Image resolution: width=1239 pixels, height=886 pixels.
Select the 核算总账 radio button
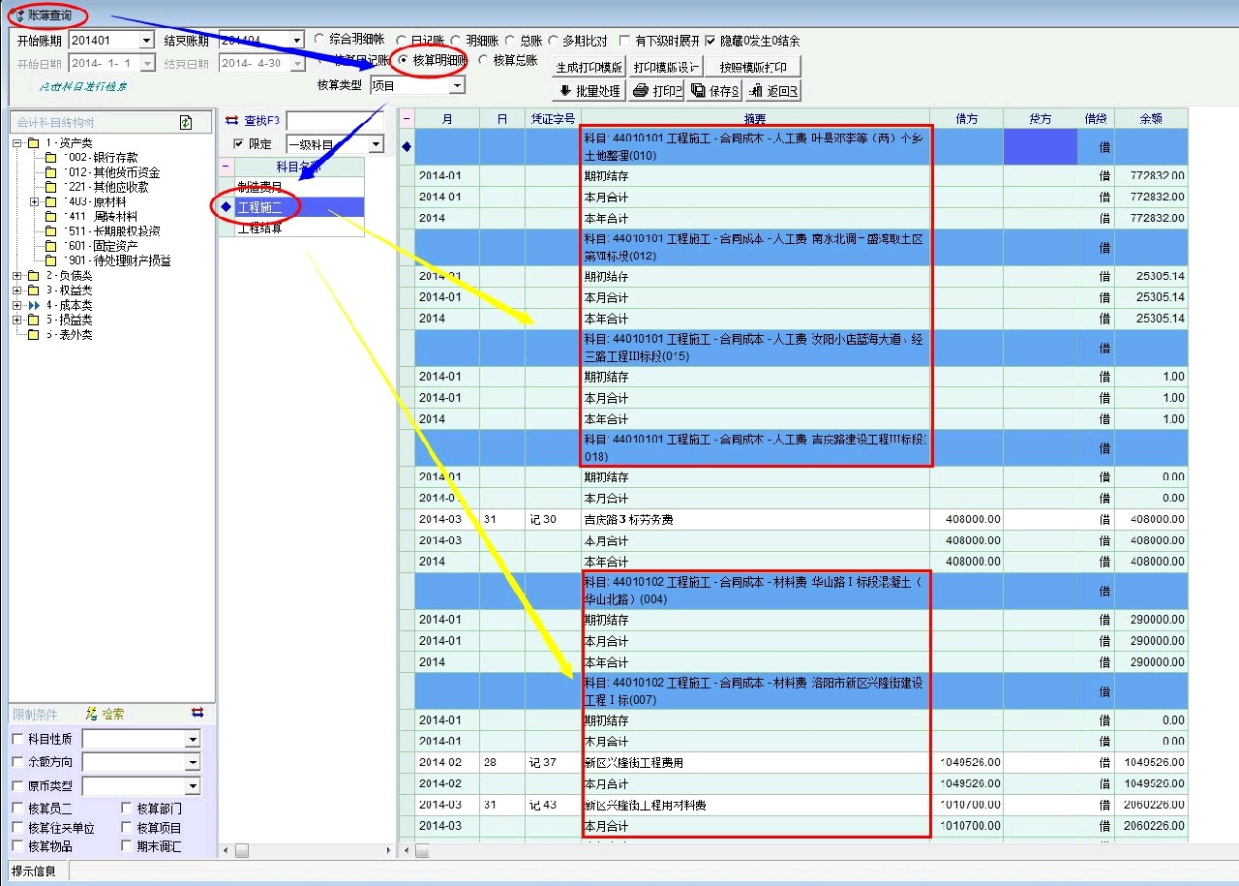pos(482,60)
